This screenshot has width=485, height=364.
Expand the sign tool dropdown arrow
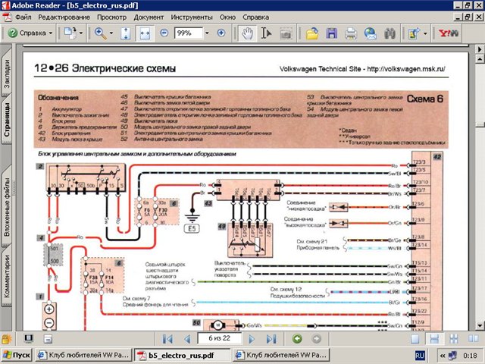click(425, 33)
